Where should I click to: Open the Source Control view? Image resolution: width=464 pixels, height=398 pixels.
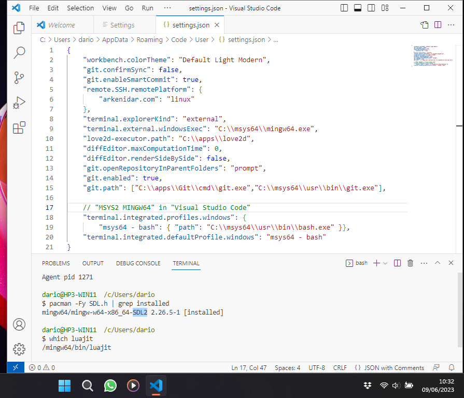click(x=19, y=78)
